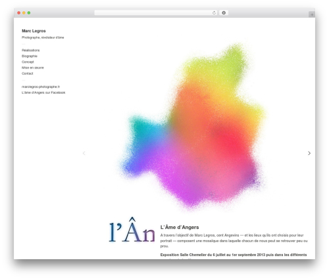Open L'âme d'Angers sur Facebook link
329x279 pixels.
coord(43,92)
